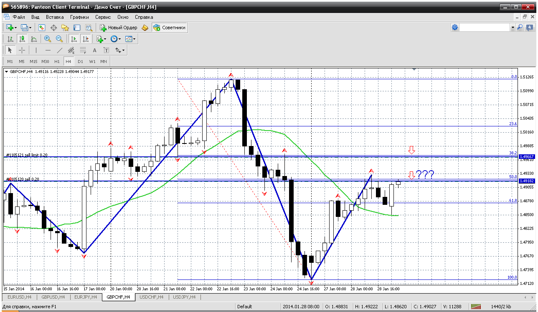Switch to USDCHF,H4 chart tab

click(152, 297)
